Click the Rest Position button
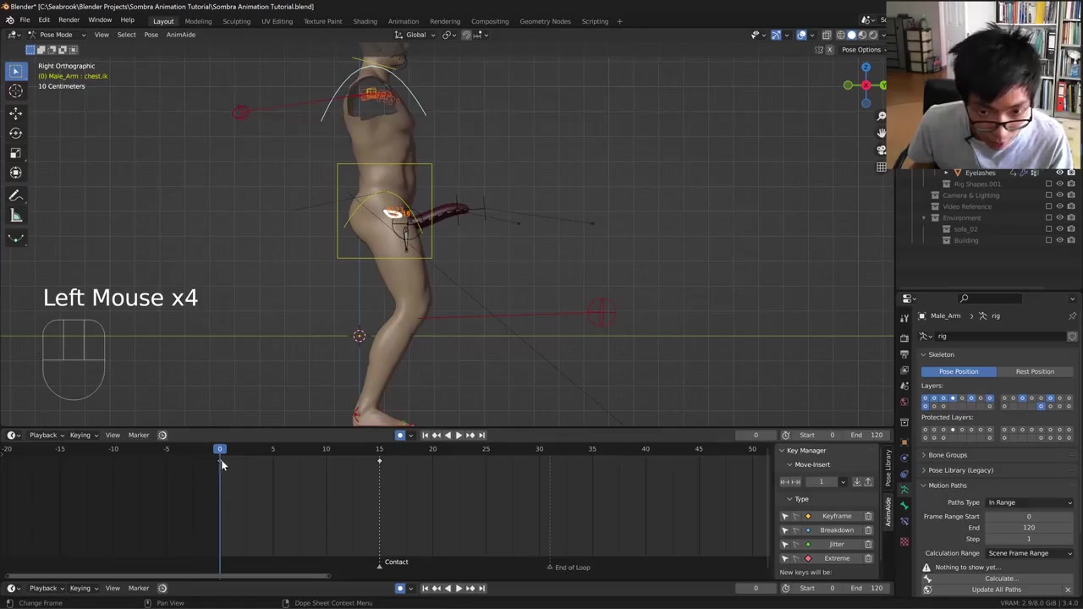 [x=1035, y=371]
